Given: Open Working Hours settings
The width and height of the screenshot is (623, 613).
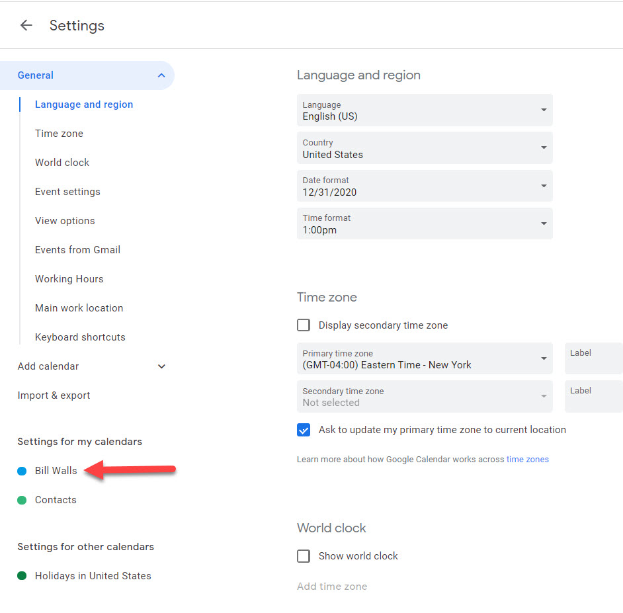Looking at the screenshot, I should click(x=69, y=278).
